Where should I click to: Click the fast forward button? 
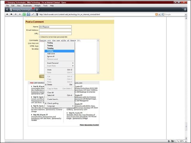pyautogui.click(x=20, y=14)
